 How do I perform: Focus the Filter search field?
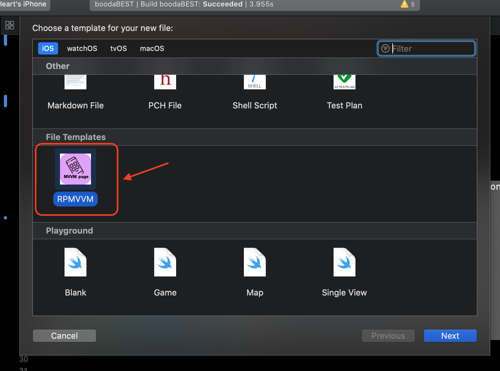coord(426,48)
